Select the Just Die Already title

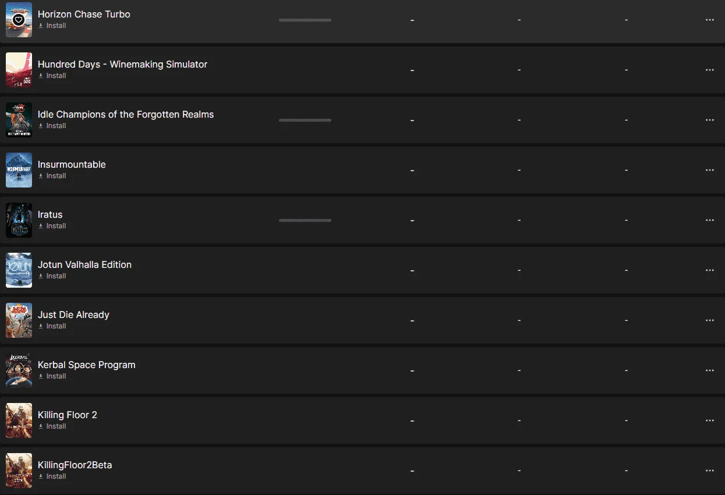pyautogui.click(x=73, y=314)
